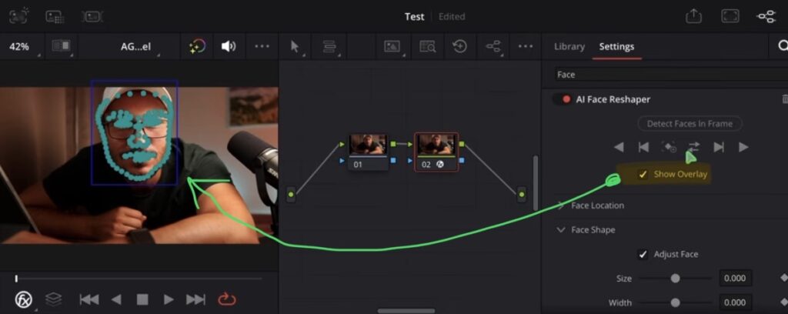This screenshot has height=314, width=788.
Task: Click Detect Faces In Frame button
Action: 689,124
